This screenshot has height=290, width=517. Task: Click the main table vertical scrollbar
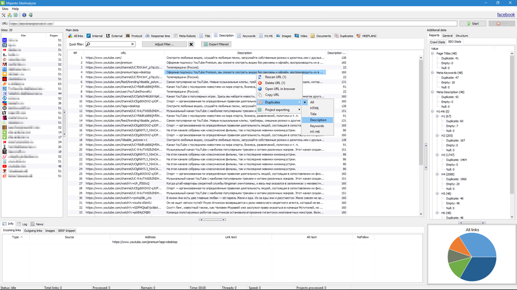point(421,136)
